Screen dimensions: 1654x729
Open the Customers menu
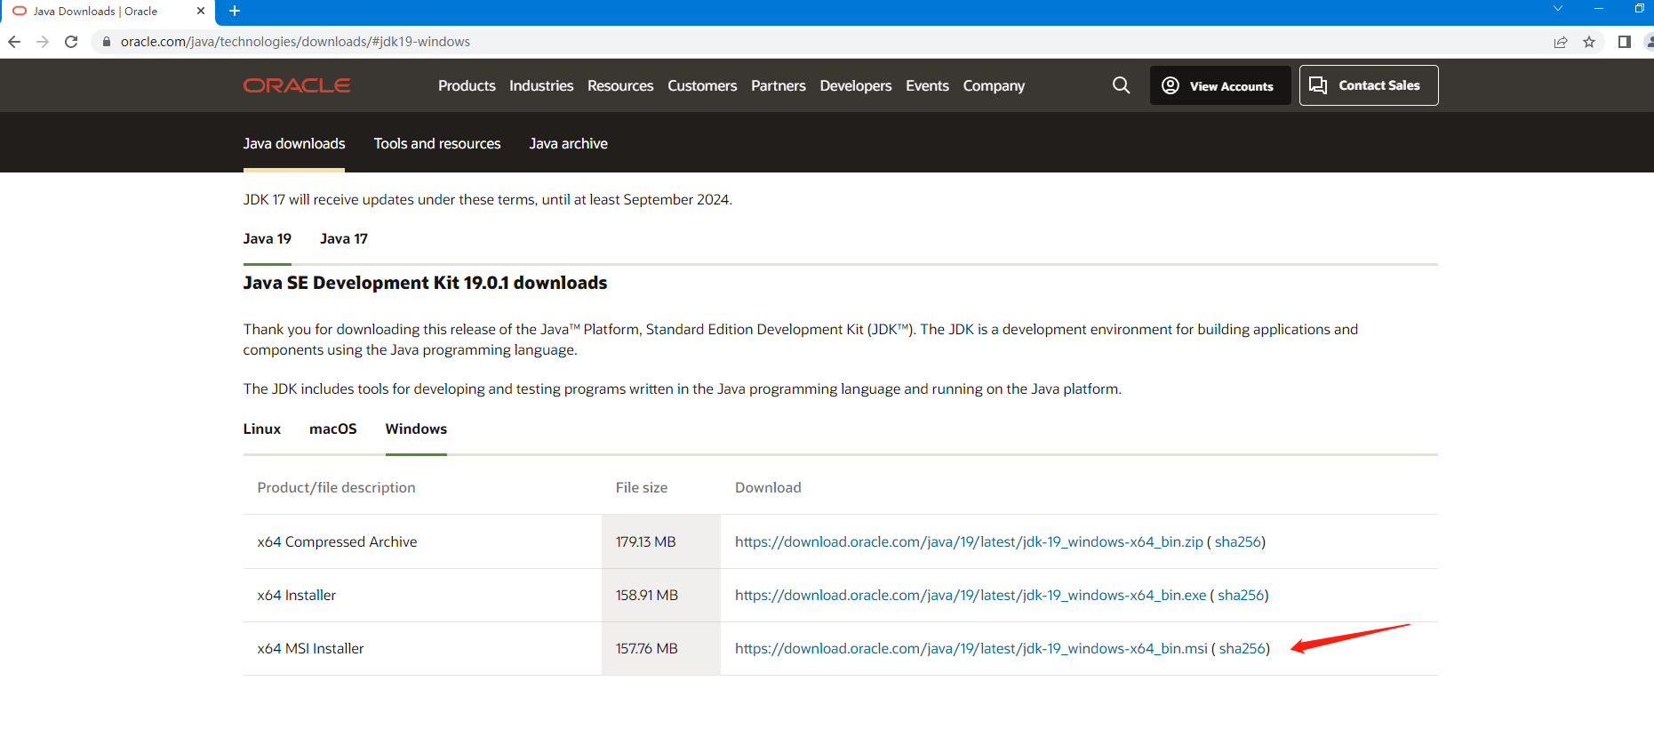[702, 85]
